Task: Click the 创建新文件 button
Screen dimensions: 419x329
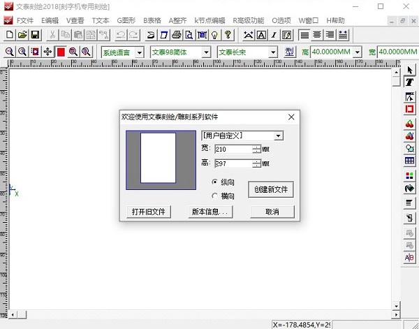Action: (x=271, y=189)
